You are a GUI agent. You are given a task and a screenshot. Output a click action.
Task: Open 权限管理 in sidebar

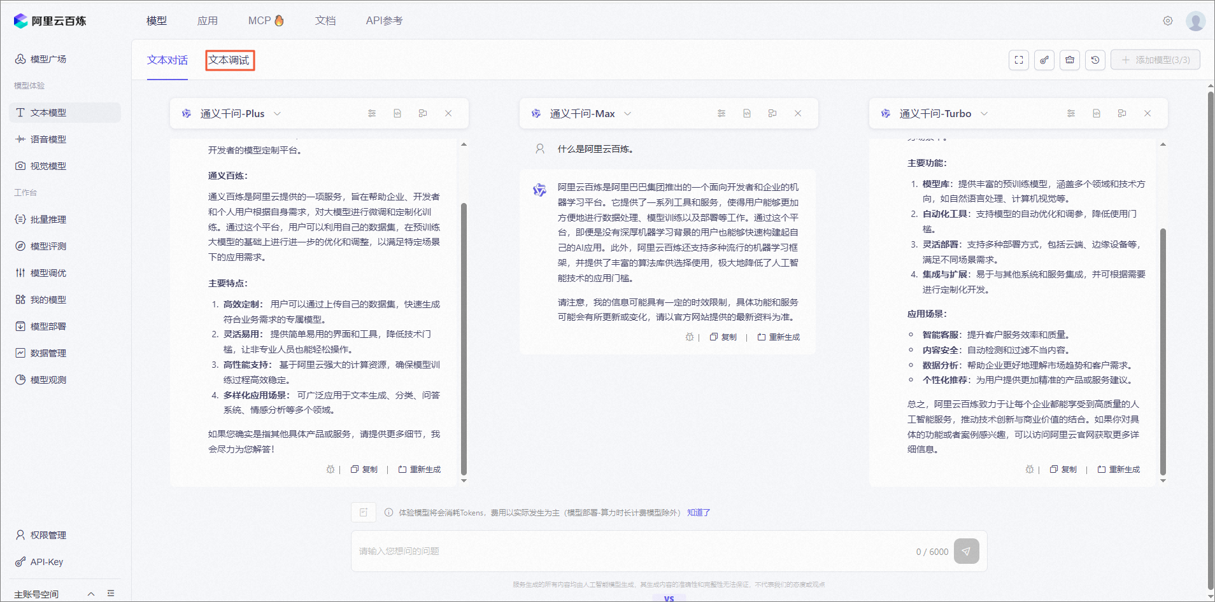pyautogui.click(x=65, y=535)
